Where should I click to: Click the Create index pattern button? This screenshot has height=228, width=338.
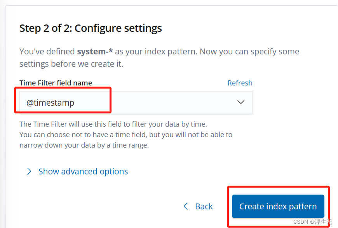278,206
